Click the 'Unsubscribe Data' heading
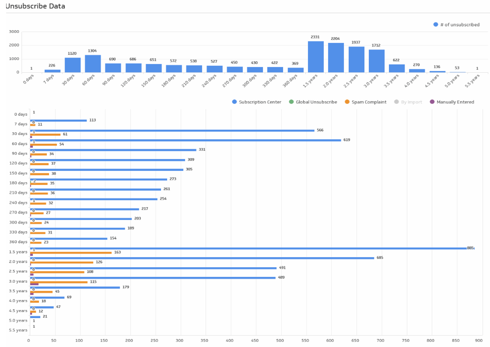 35,6
